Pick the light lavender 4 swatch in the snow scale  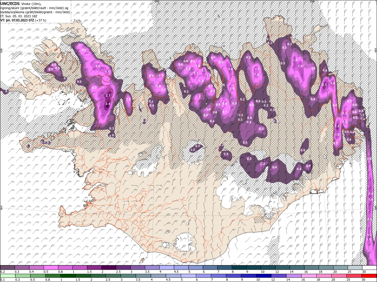click(x=166, y=268)
